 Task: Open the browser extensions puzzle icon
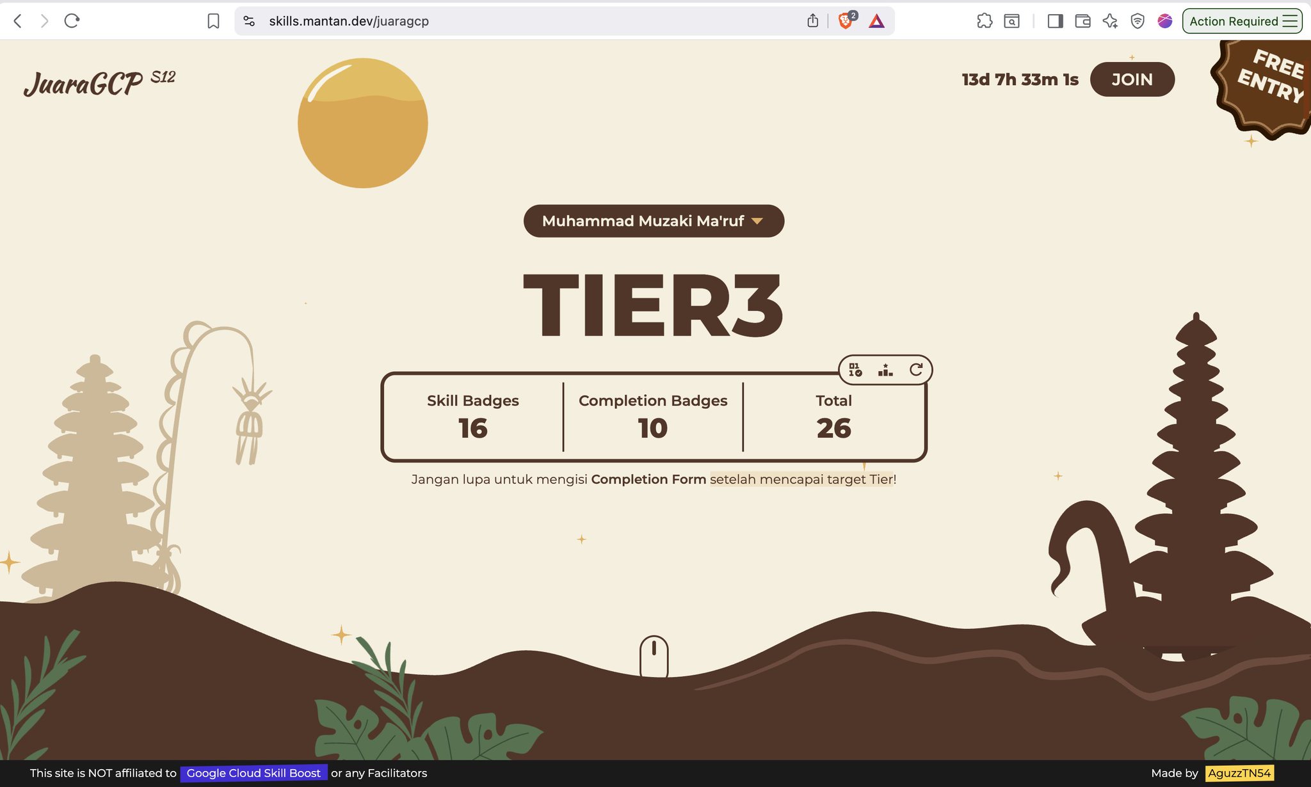tap(985, 21)
